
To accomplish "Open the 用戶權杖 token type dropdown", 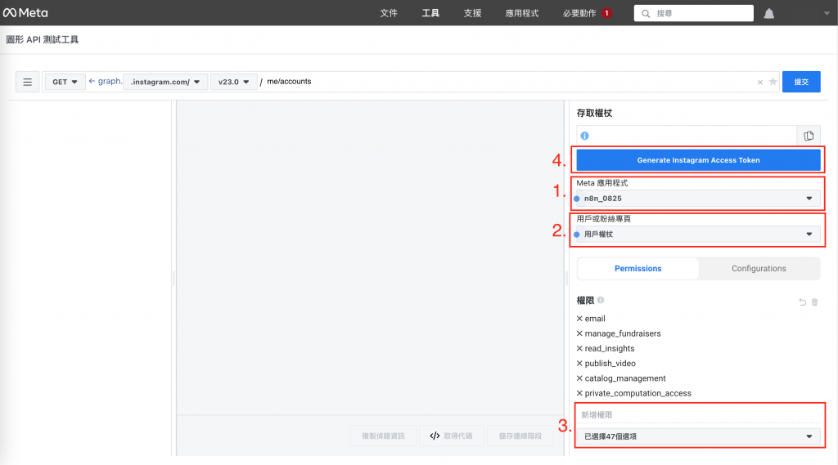I will pos(699,235).
